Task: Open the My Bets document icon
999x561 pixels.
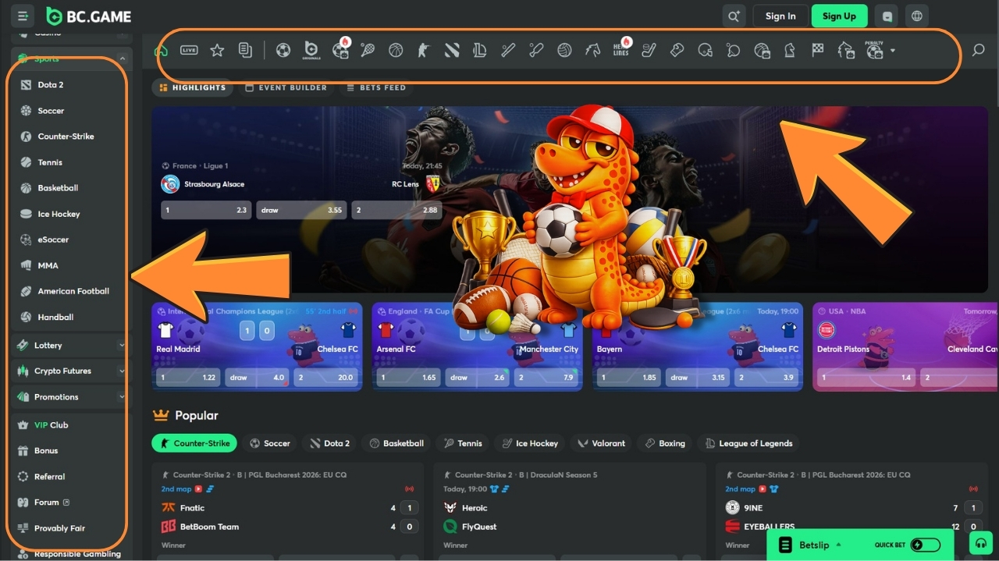Action: pyautogui.click(x=245, y=51)
